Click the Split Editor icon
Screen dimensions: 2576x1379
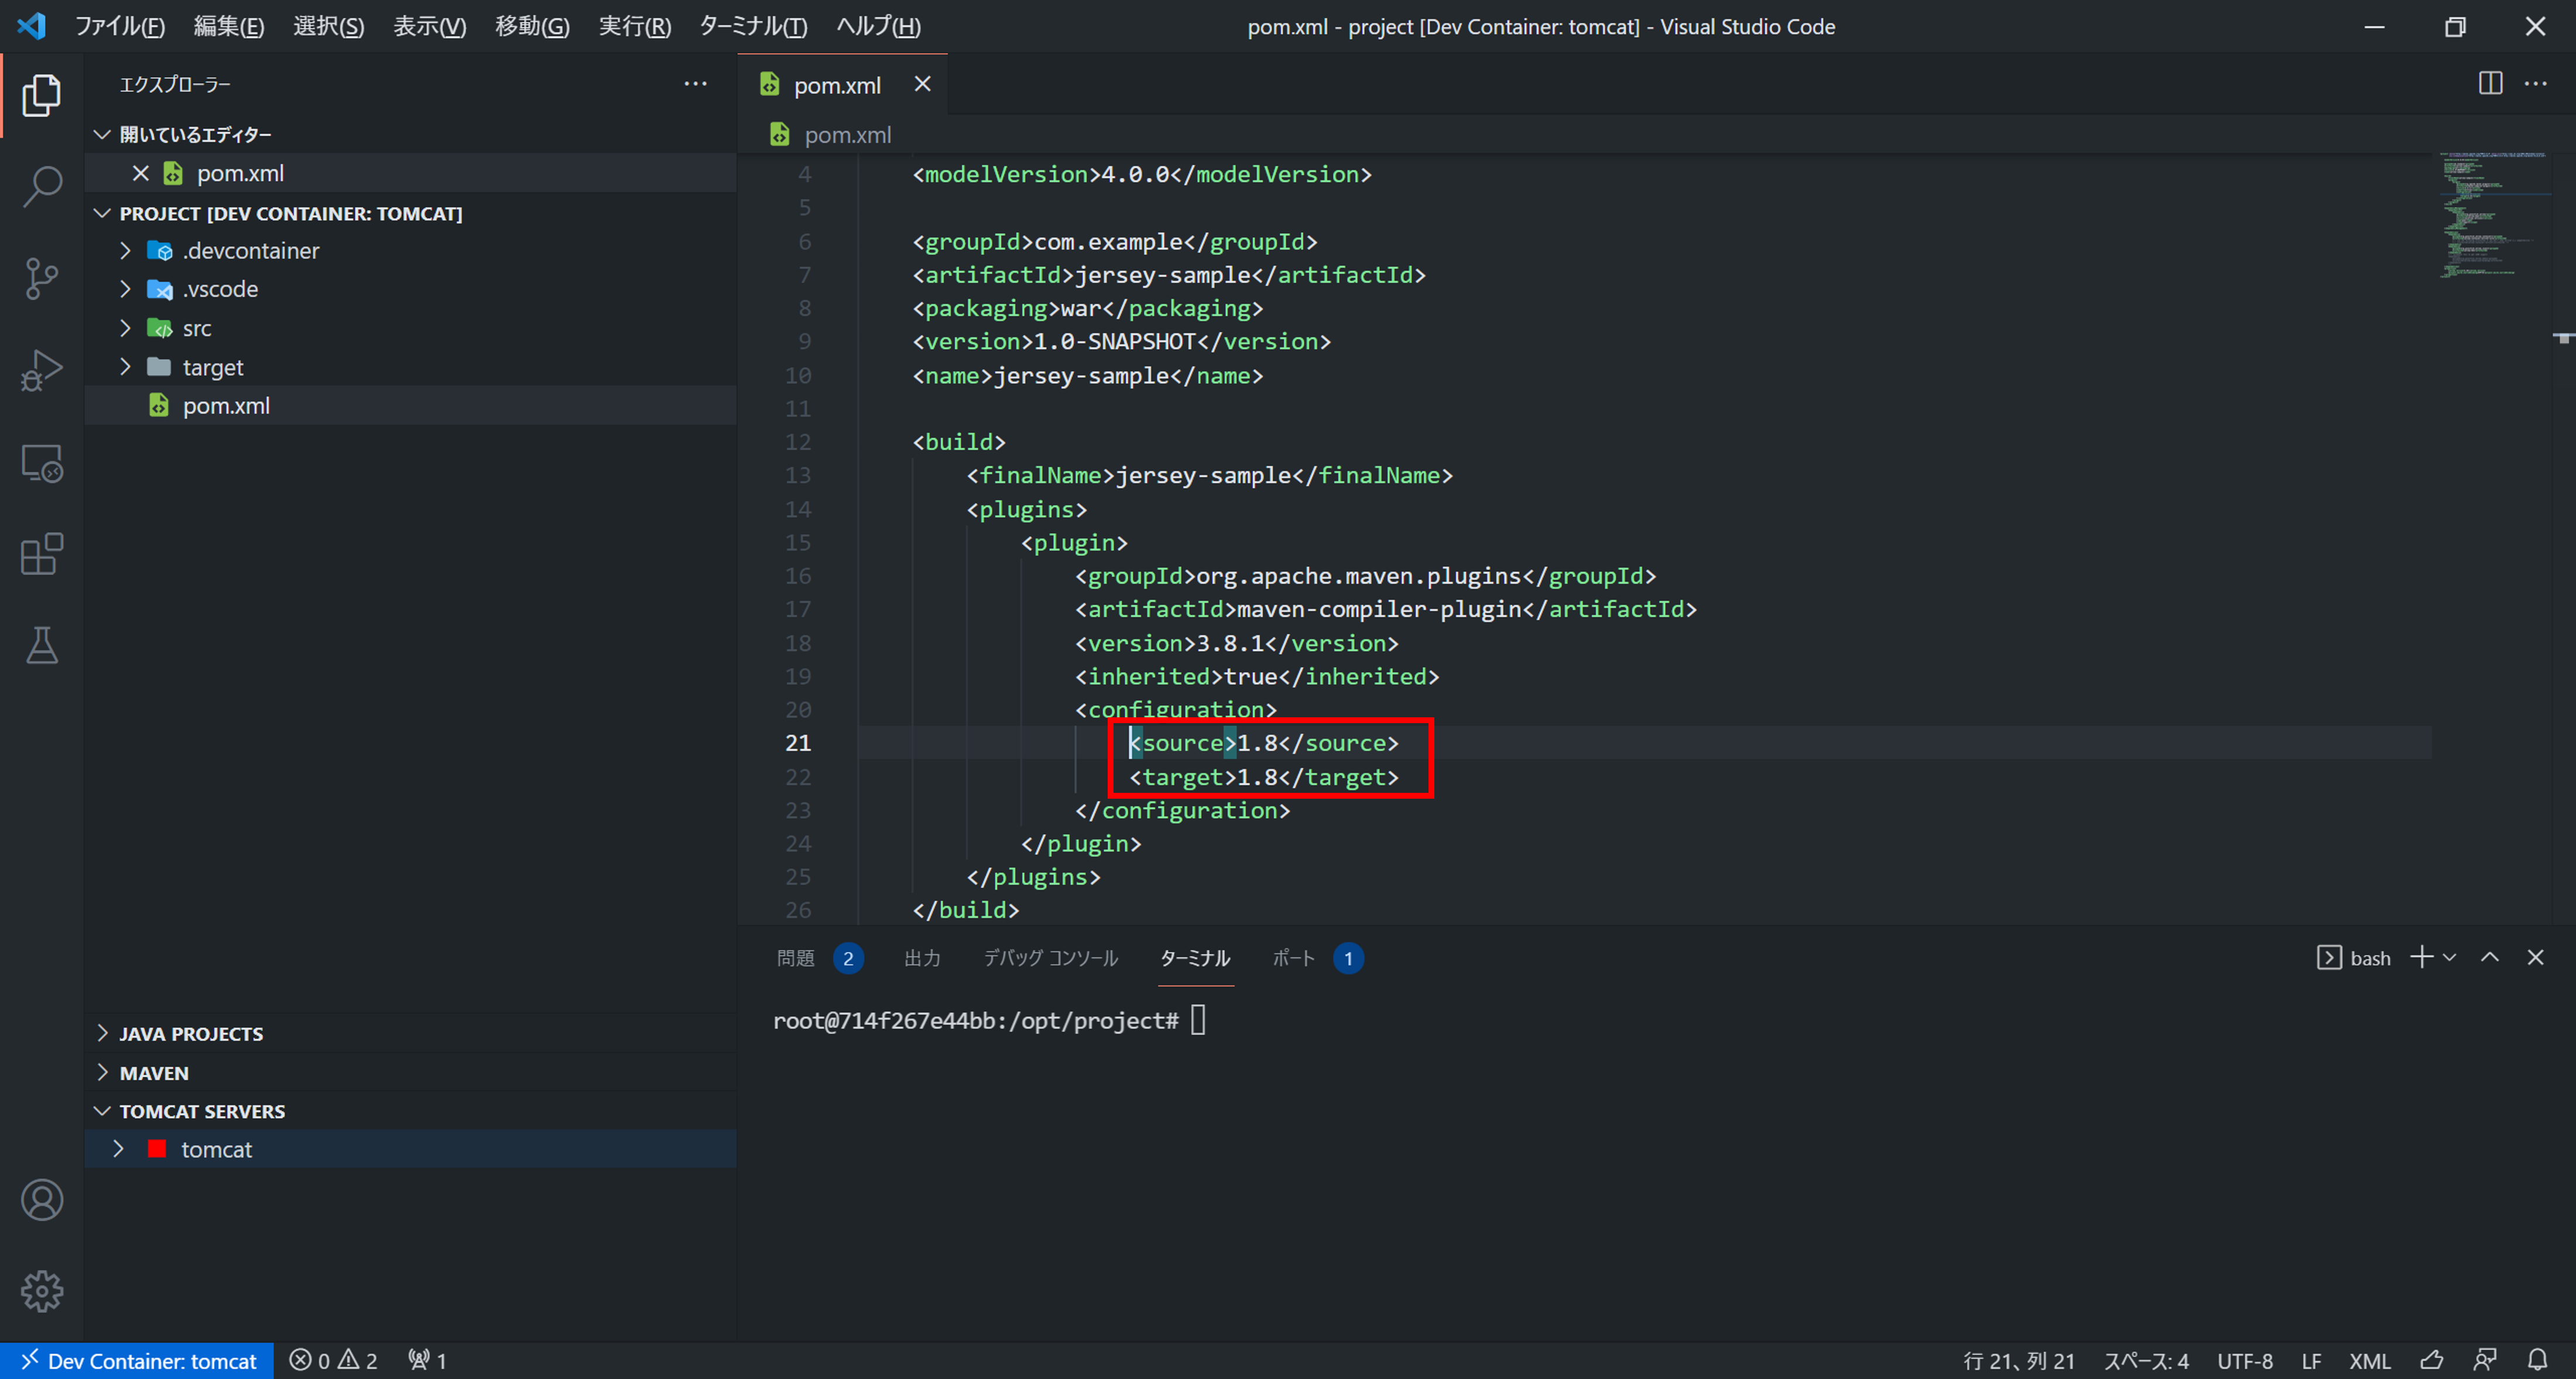coord(2490,84)
